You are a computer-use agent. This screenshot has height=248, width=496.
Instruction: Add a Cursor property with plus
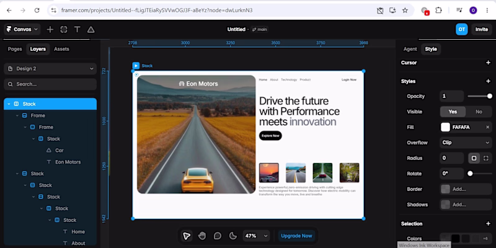click(x=488, y=63)
